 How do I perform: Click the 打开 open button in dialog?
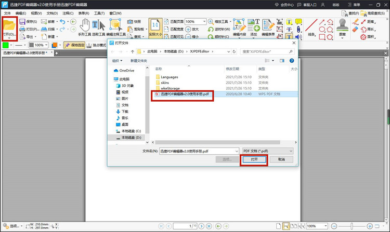pyautogui.click(x=254, y=159)
